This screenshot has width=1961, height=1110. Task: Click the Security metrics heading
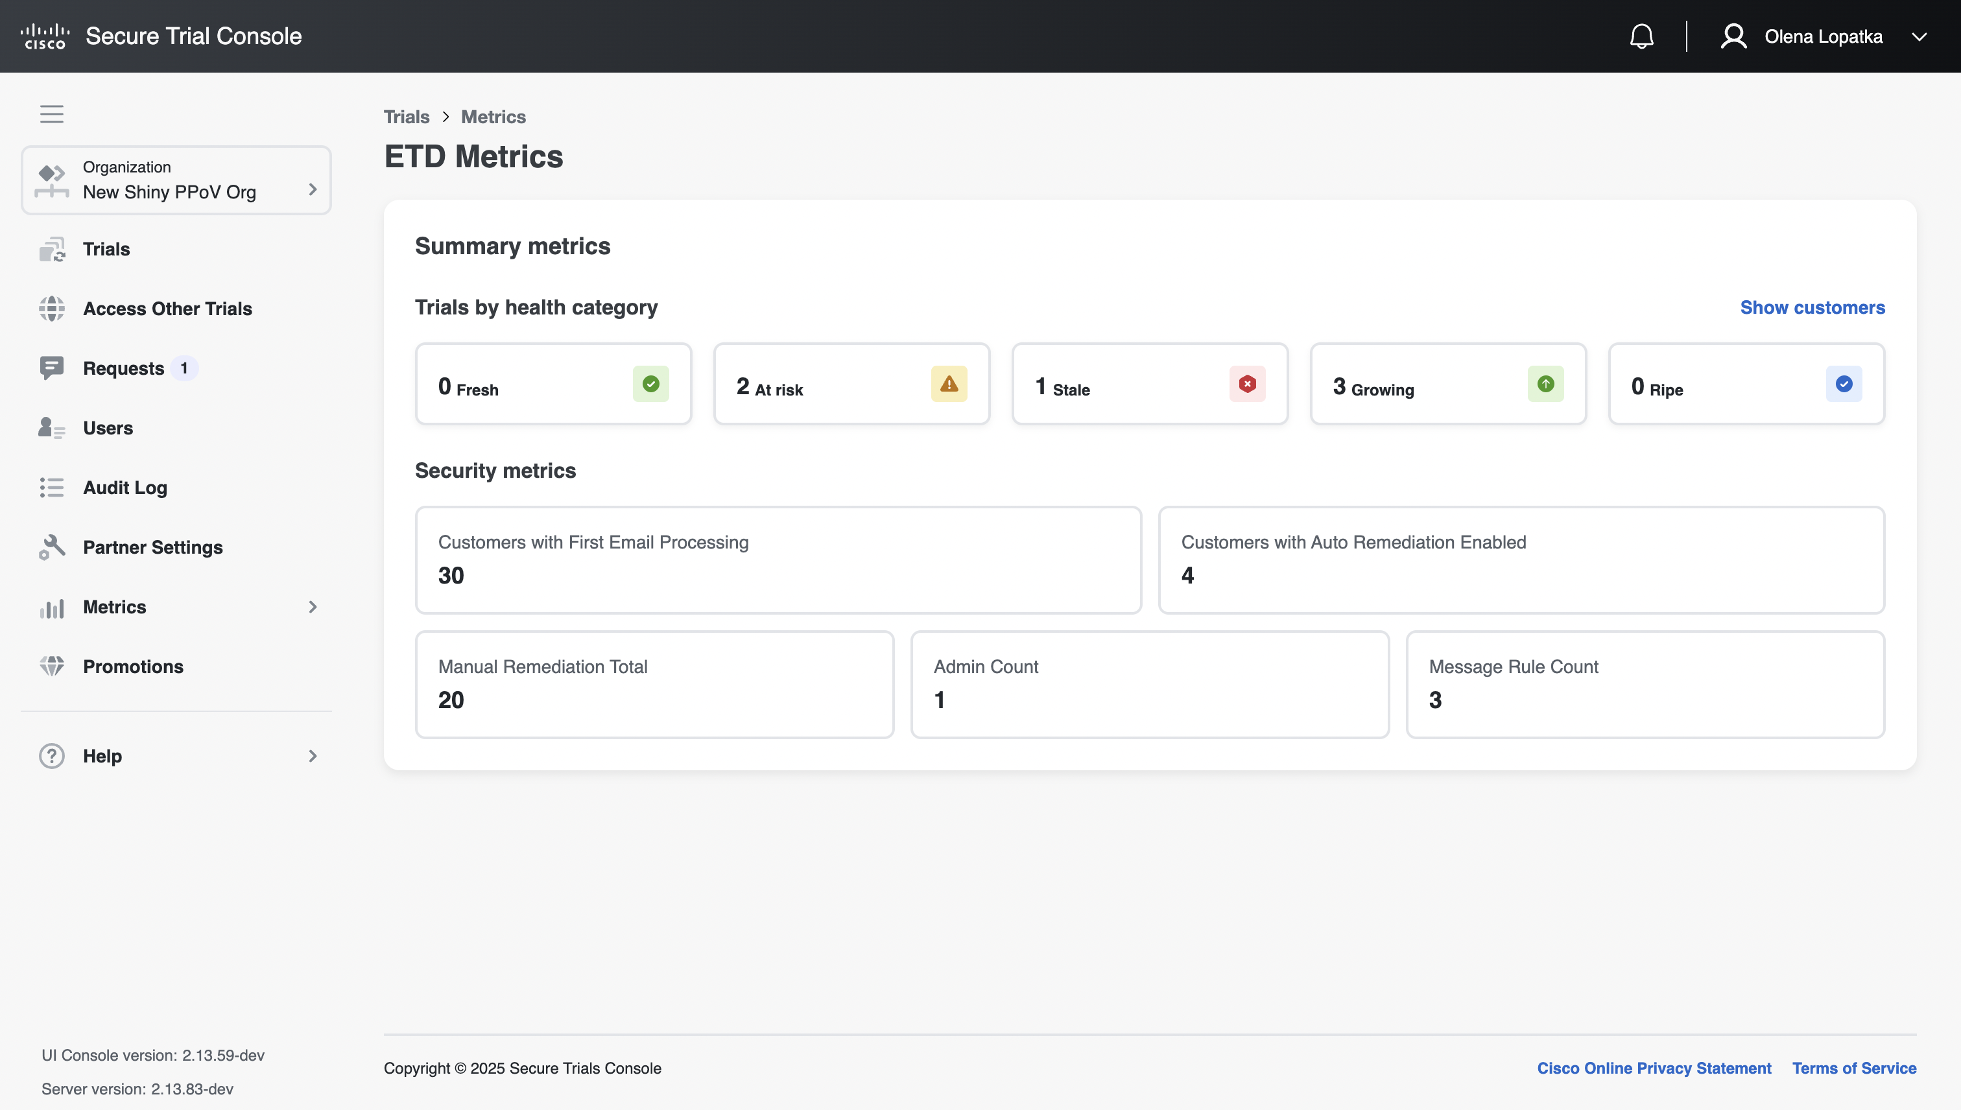tap(495, 470)
